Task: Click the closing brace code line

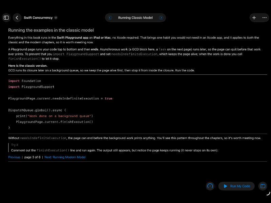Action: pyautogui.click(x=9, y=128)
